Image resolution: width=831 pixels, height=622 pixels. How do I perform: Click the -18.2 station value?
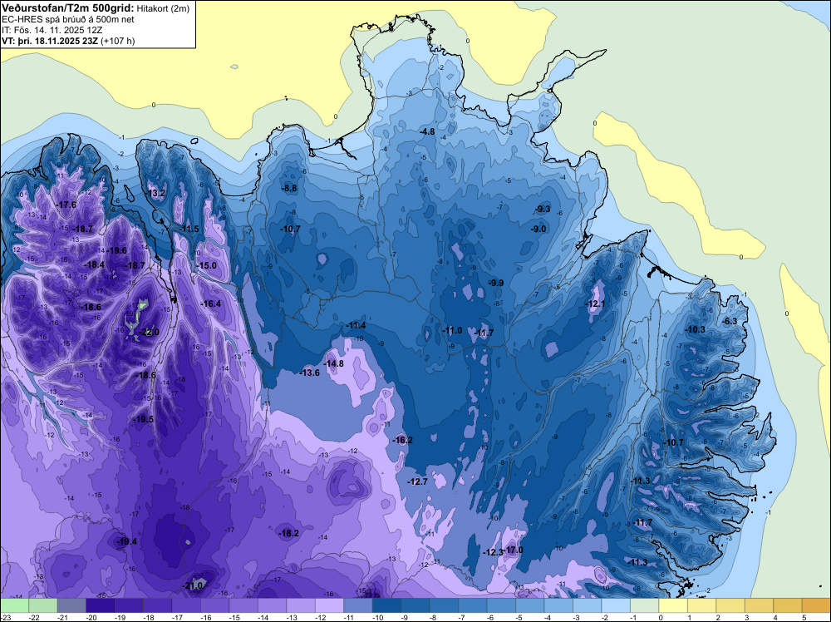pyautogui.click(x=289, y=534)
